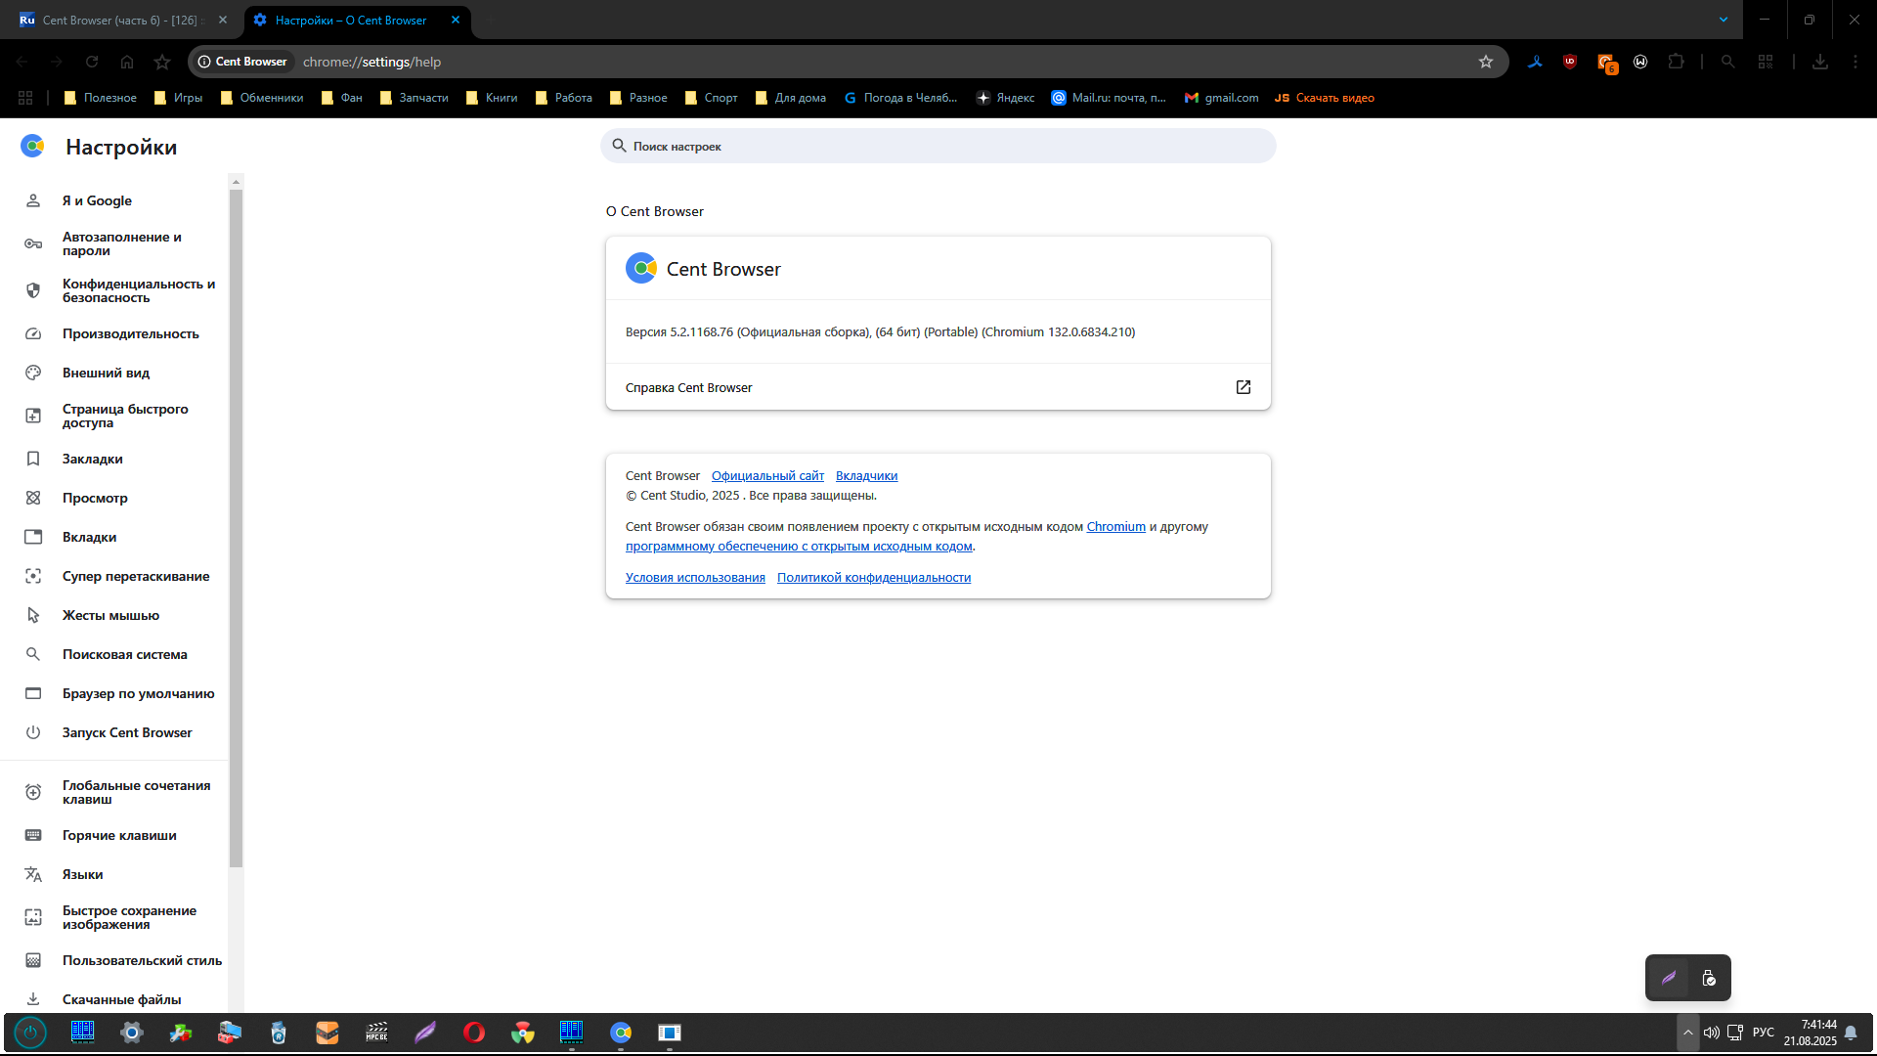Open Производительность settings section
Viewport: 1877px width, 1056px height.
114,333
